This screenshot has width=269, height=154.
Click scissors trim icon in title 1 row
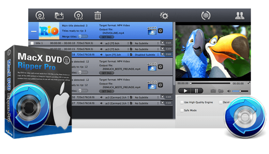[162, 42]
